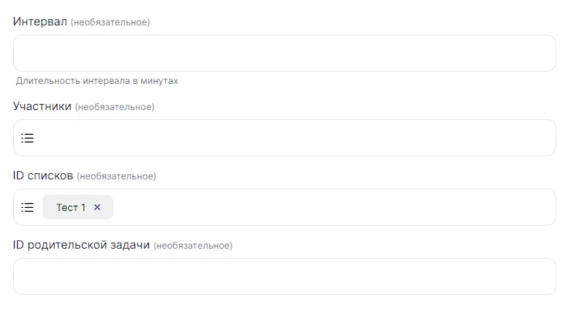Select the "Тест 1" chip
Viewport: 581px width, 318px height.
pyautogui.click(x=71, y=207)
